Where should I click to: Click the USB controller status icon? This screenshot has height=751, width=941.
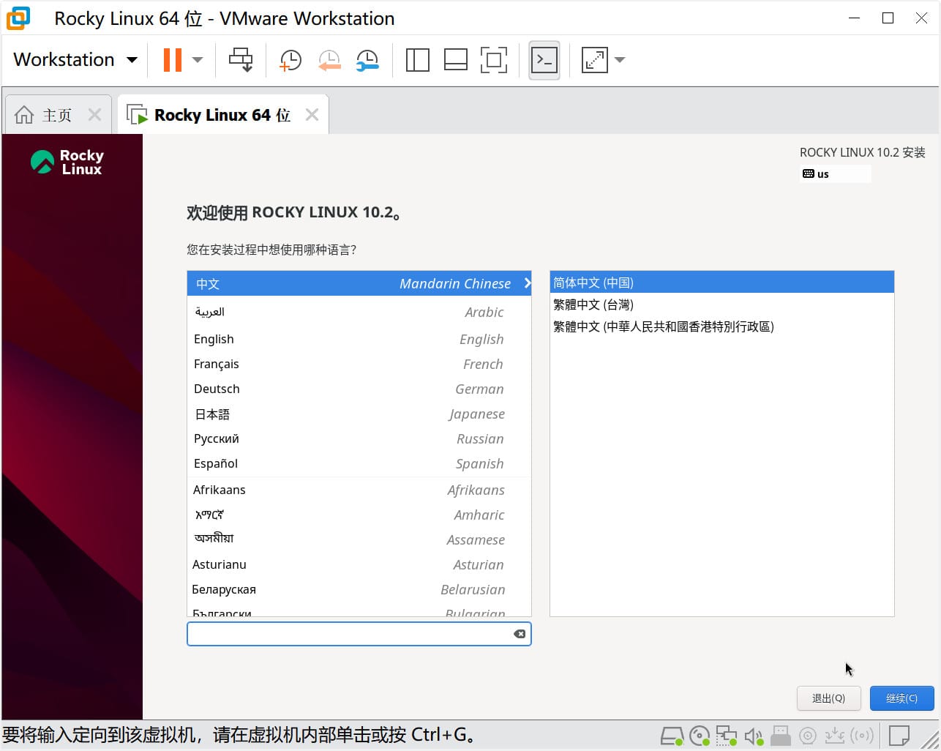pos(781,735)
